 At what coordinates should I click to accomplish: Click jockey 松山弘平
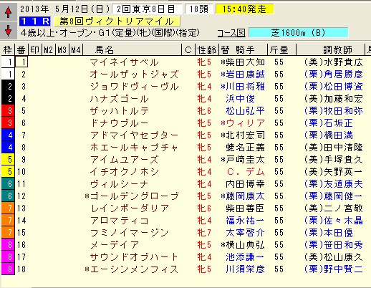click(x=245, y=111)
